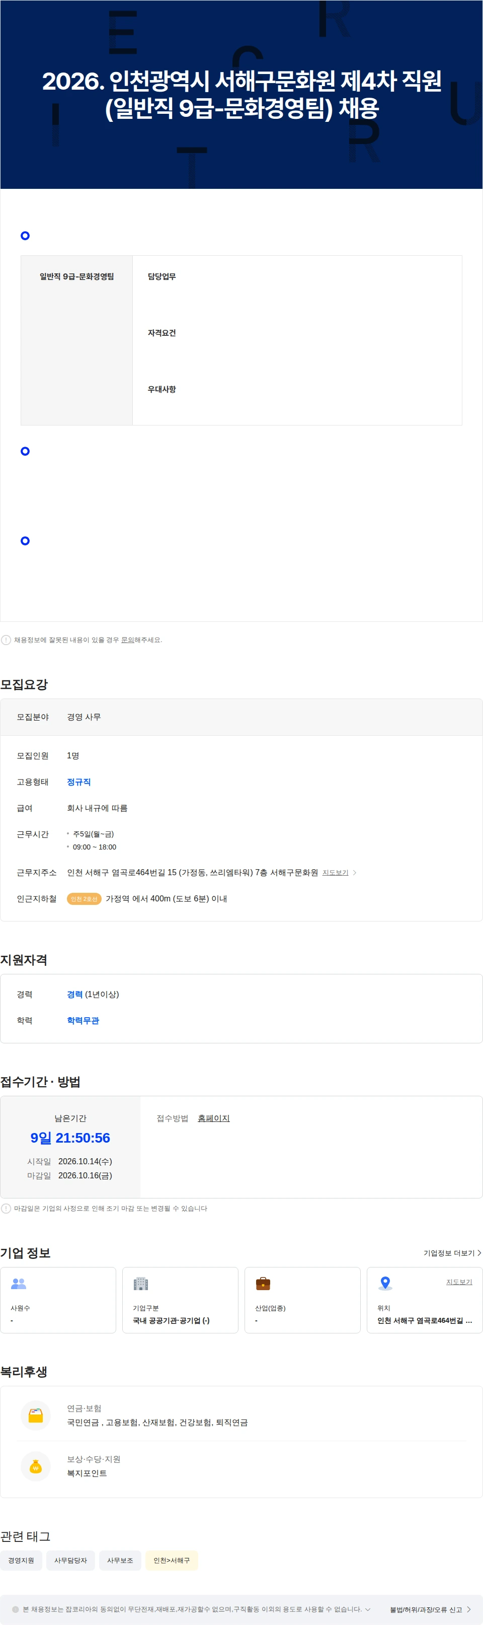This screenshot has width=483, height=1625.
Task: Click the 사원수 people icon
Action: [19, 1283]
